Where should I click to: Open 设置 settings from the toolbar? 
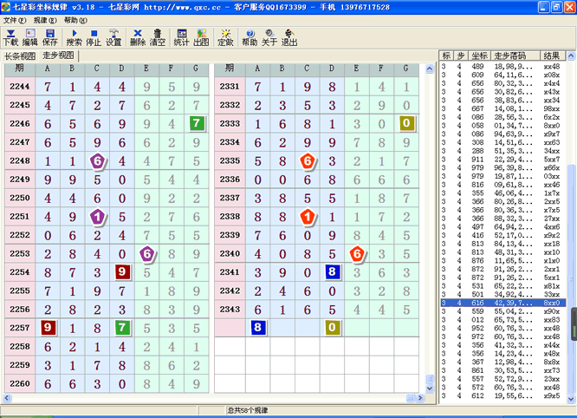[113, 37]
